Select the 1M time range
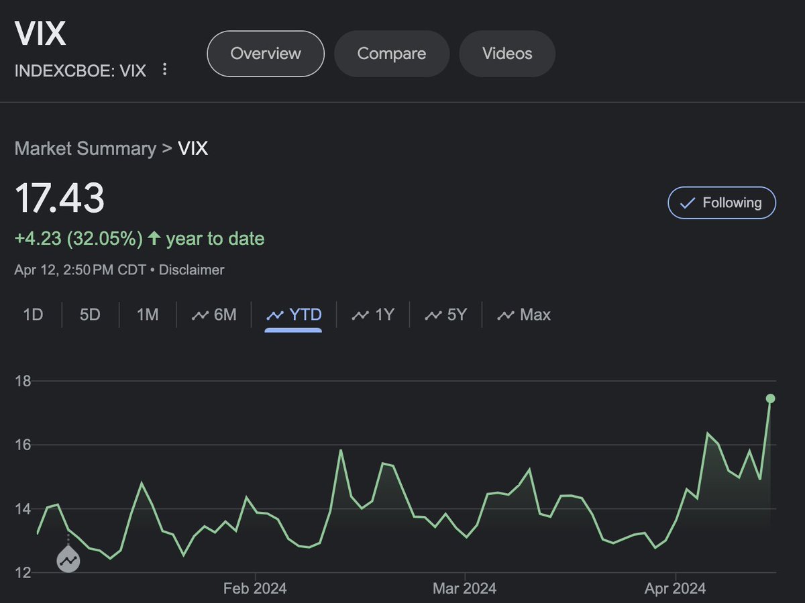 (x=148, y=315)
